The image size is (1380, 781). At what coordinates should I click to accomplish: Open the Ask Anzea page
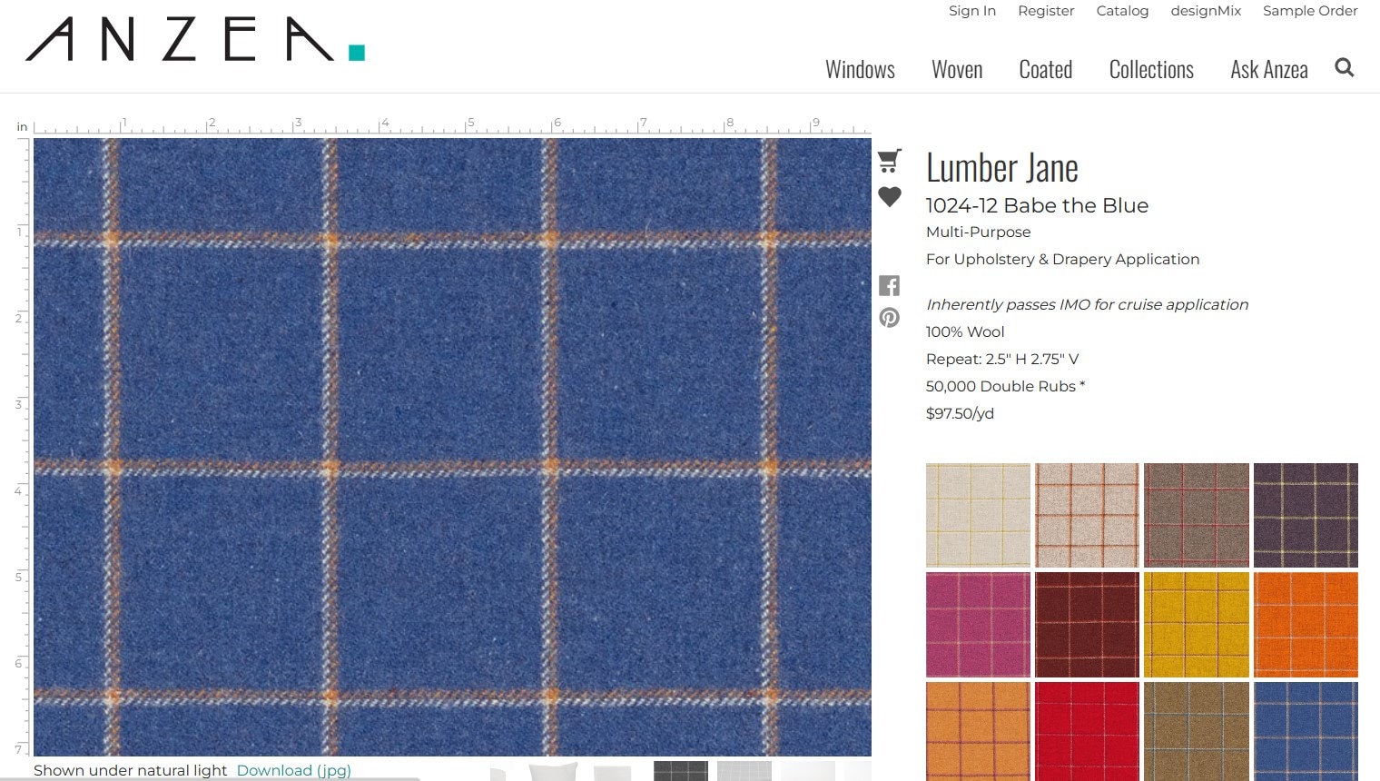click(1268, 70)
